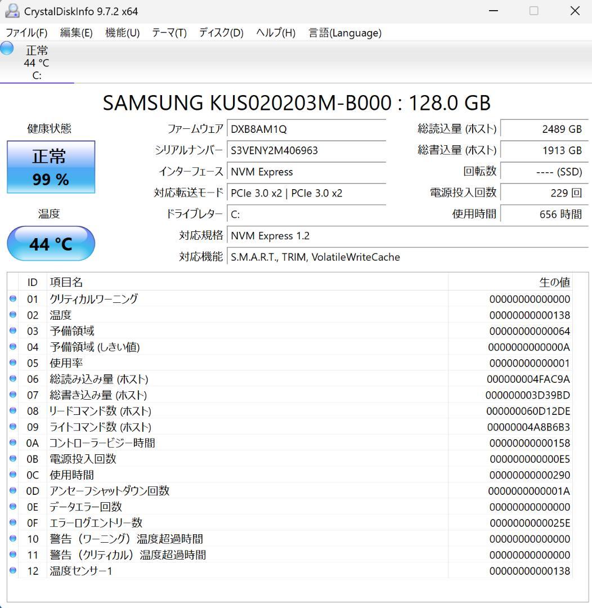The image size is (592, 608).
Task: Click the 44 °C temperature badge
Action: [x=51, y=243]
